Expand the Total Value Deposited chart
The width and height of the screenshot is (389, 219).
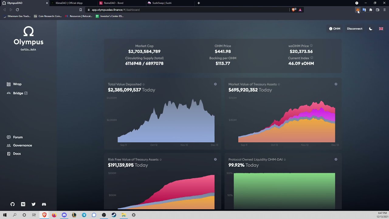coord(215,84)
